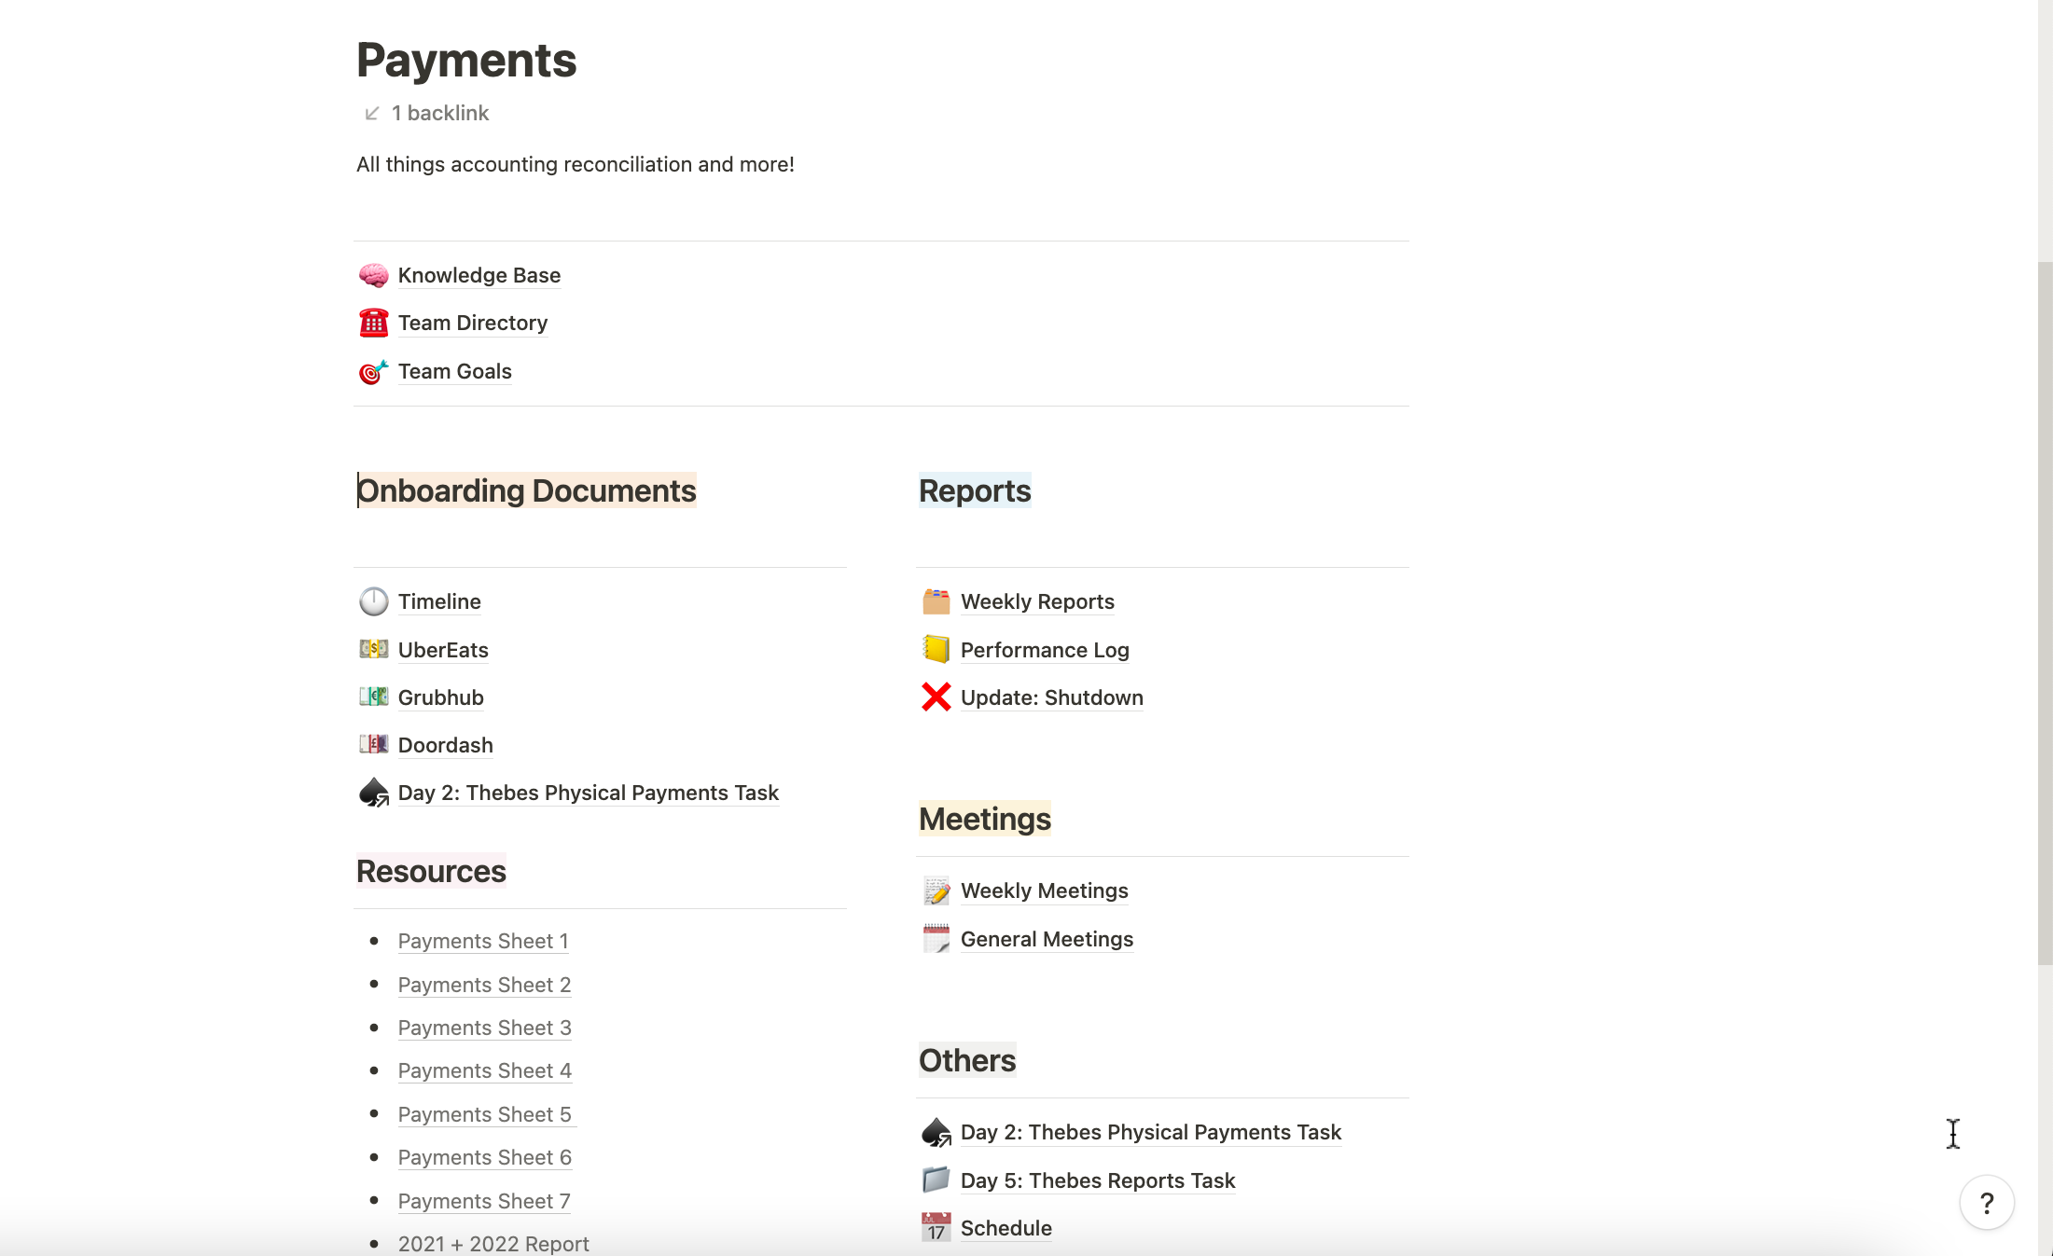
Task: Click the memo pencil icon for Weekly Meetings
Action: click(x=936, y=890)
